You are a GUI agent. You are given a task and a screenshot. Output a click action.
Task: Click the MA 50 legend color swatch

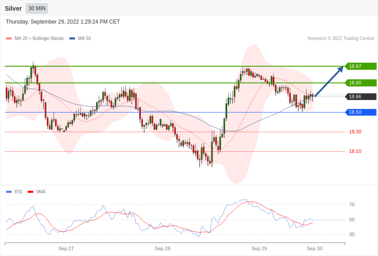[x=72, y=39]
